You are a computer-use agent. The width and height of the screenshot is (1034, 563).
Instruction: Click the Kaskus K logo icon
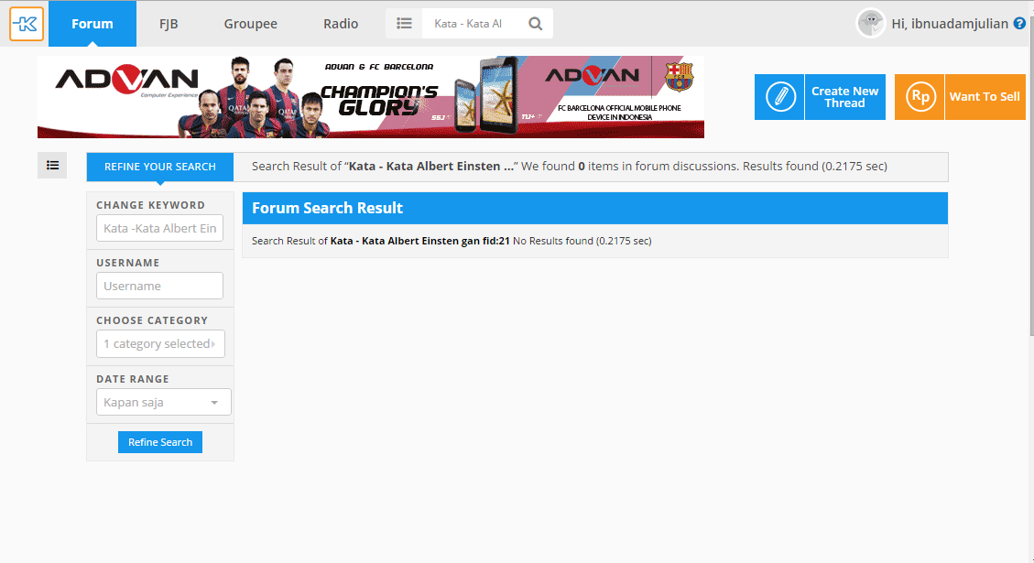point(27,24)
